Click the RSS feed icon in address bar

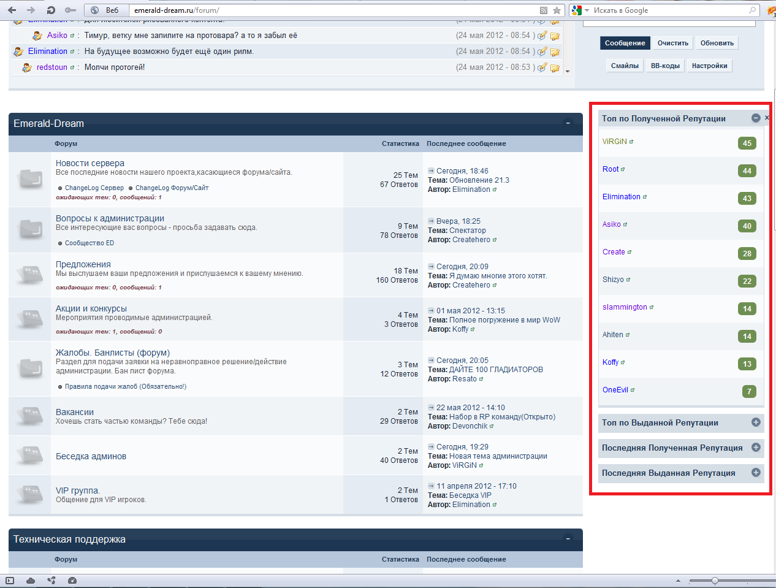(544, 10)
